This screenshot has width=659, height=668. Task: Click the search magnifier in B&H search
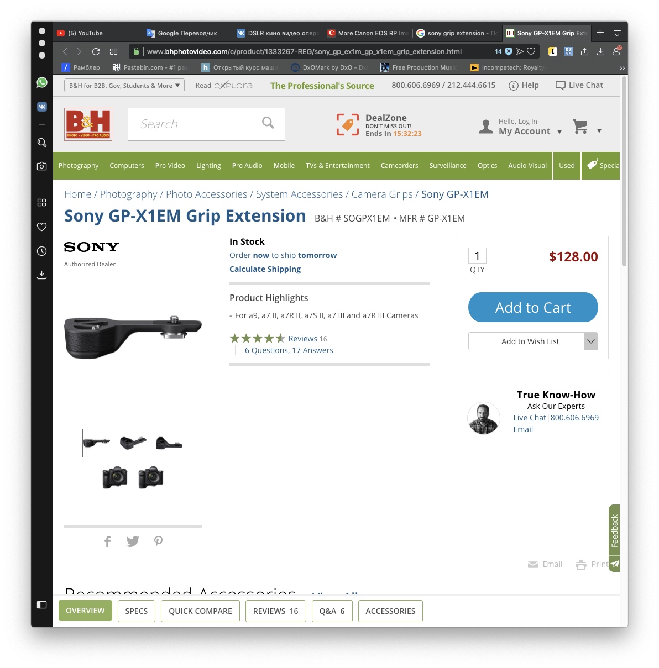268,123
